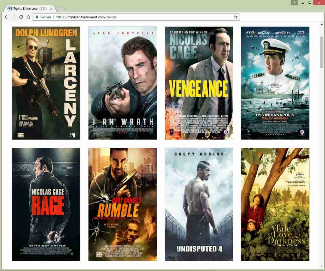Bookmark this page with the star icon
This screenshot has height=271, width=325.
pos(236,17)
